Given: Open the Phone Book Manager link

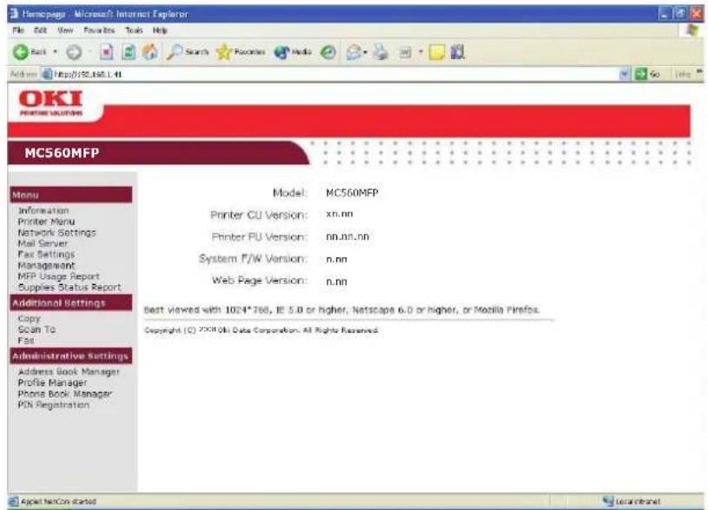Looking at the screenshot, I should pos(64,394).
